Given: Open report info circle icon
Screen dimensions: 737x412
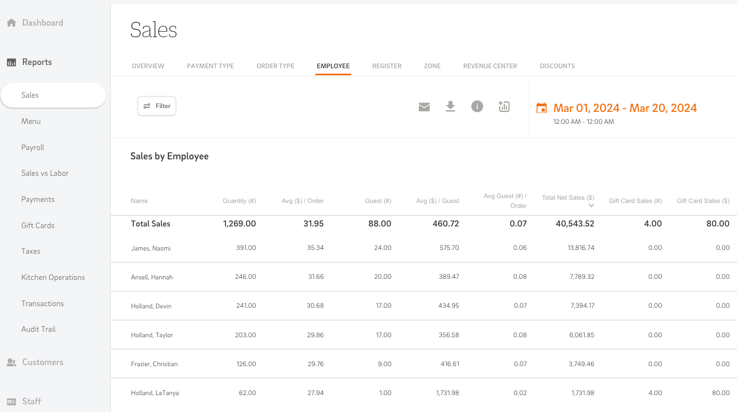Looking at the screenshot, I should [x=477, y=106].
